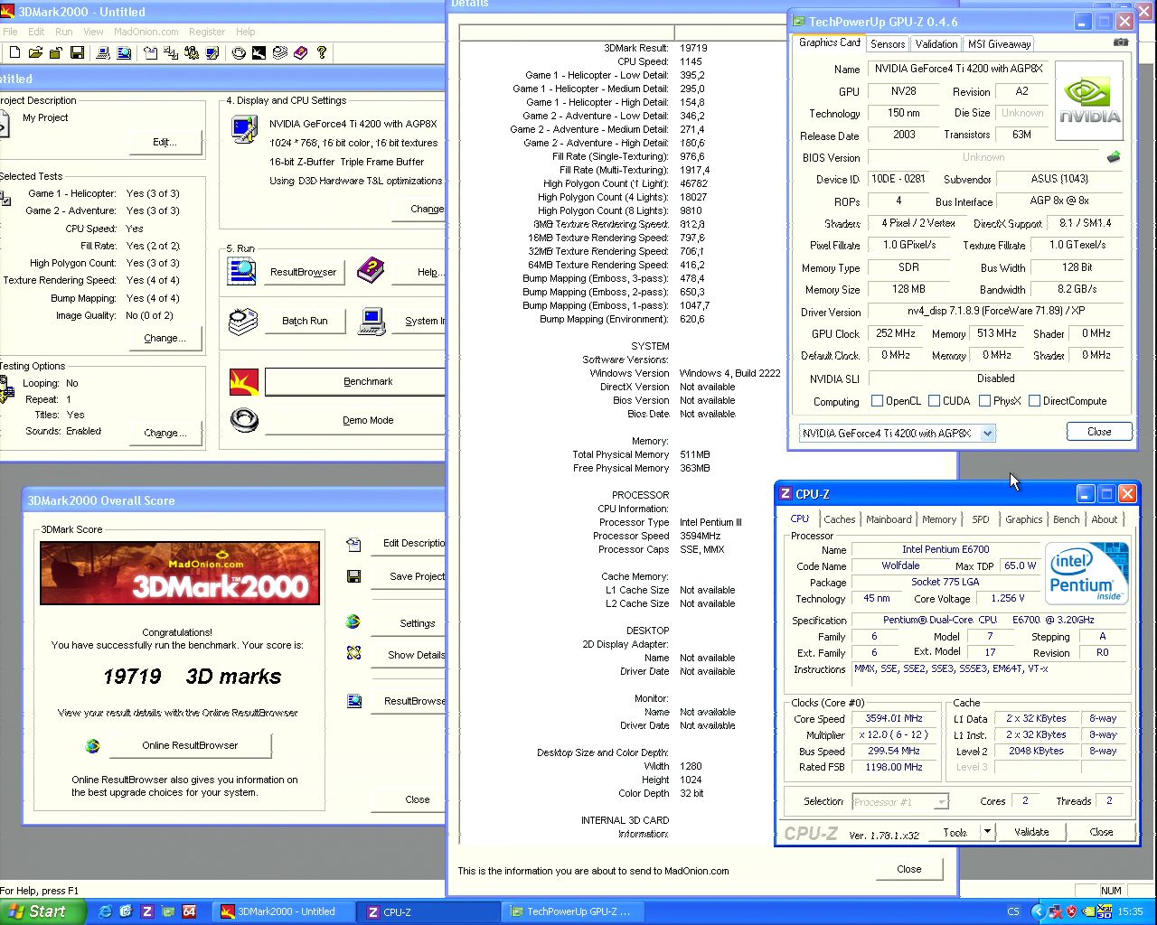Close the result details window sending to MadOnion.com

pos(909,869)
